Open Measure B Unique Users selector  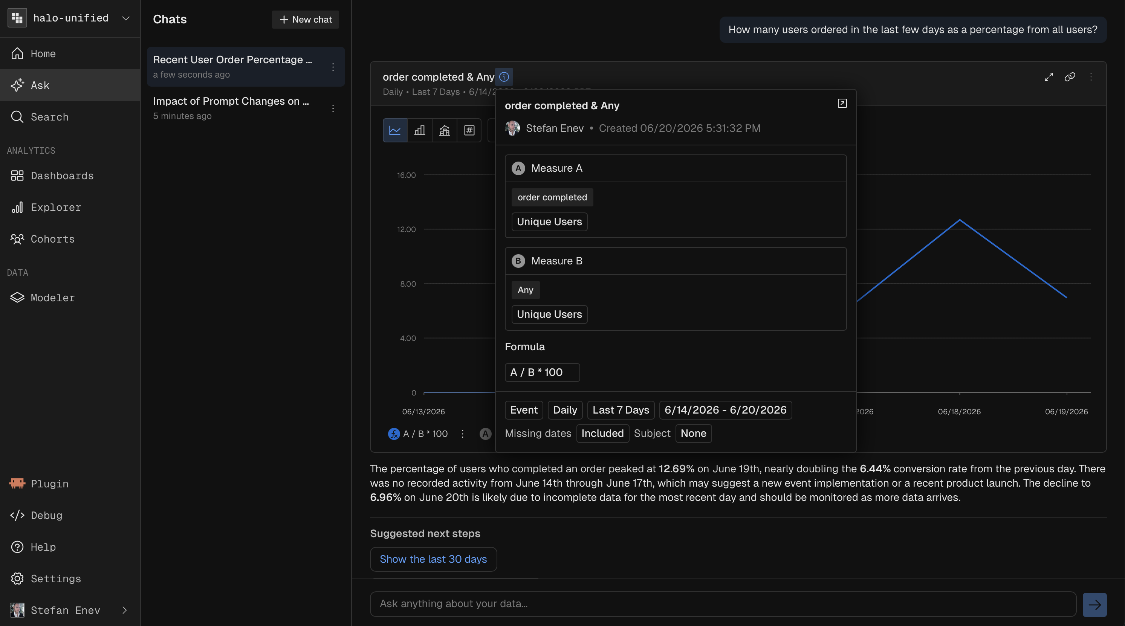pos(549,314)
